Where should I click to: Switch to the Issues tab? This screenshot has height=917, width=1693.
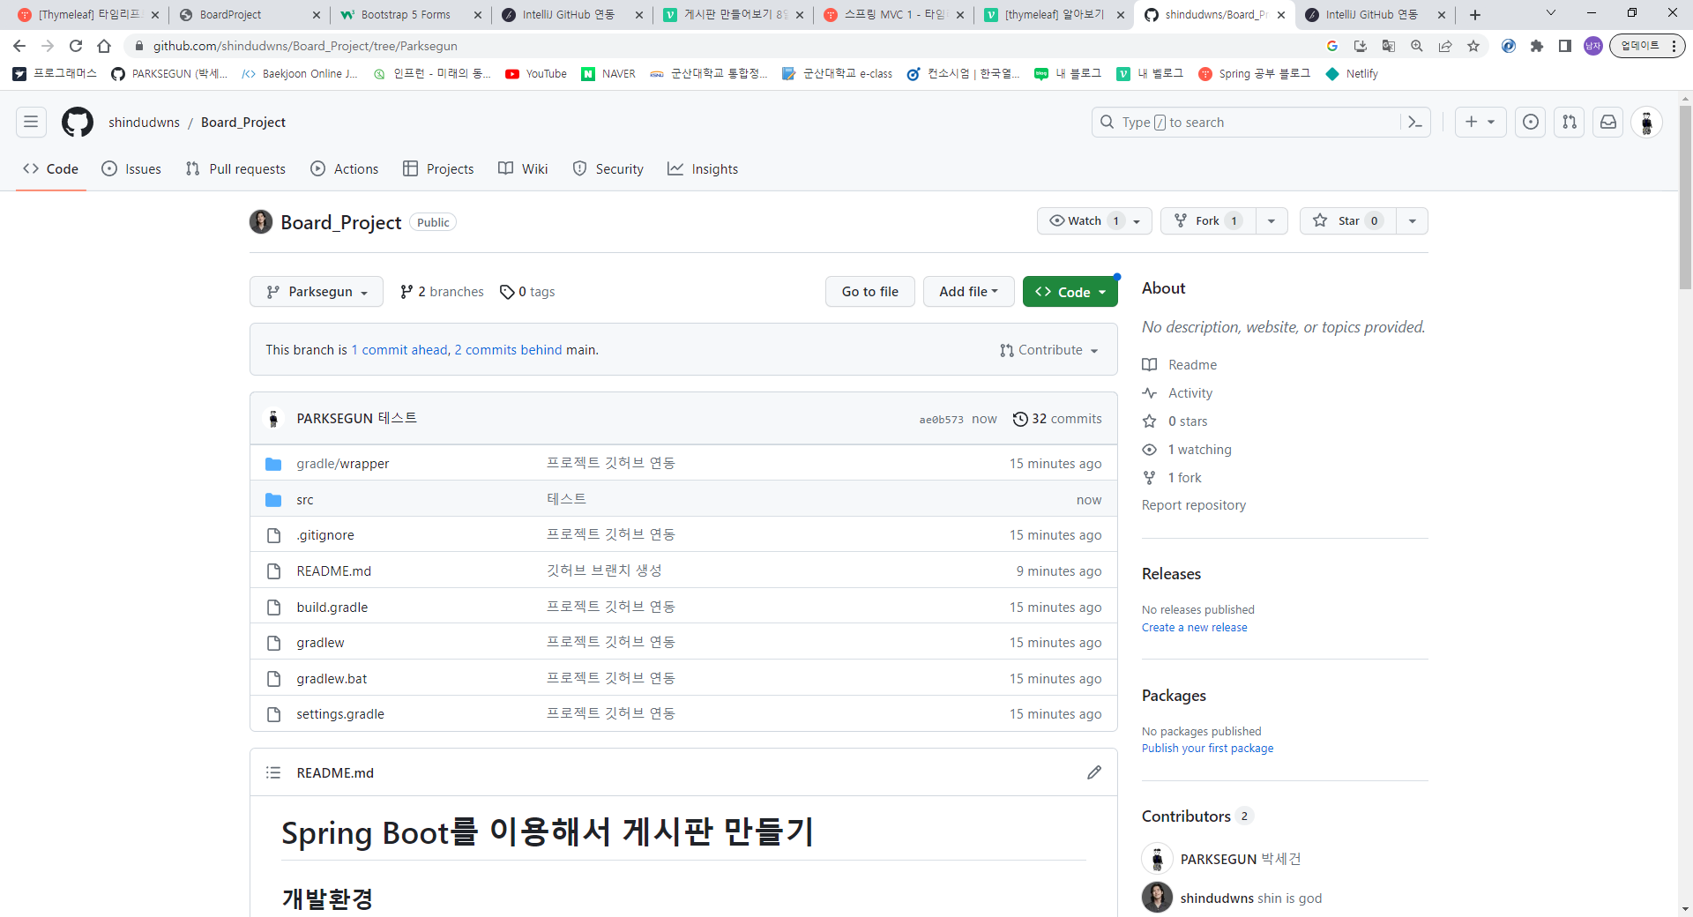coord(131,169)
